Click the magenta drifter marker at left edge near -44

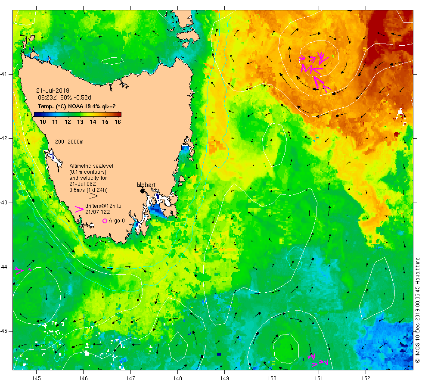[x=22, y=270]
